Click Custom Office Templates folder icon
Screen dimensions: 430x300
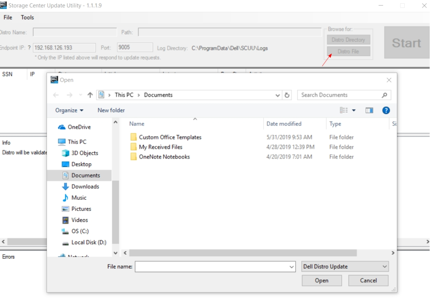[134, 137]
